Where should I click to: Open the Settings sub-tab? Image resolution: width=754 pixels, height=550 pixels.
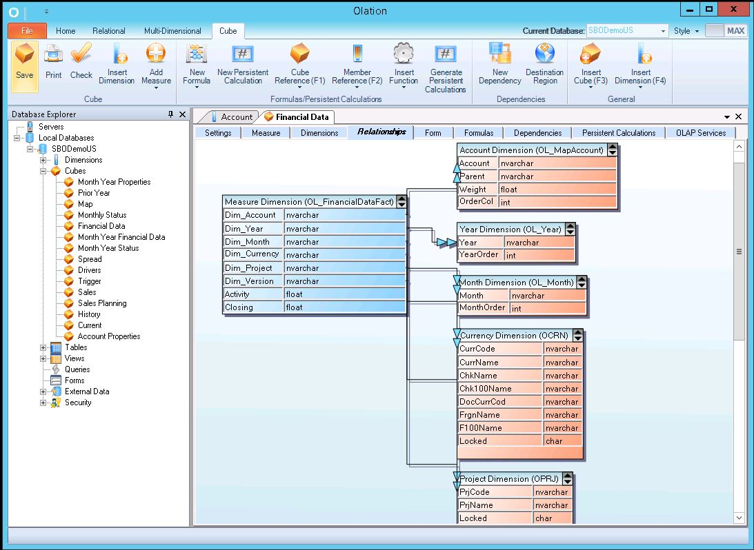point(218,133)
